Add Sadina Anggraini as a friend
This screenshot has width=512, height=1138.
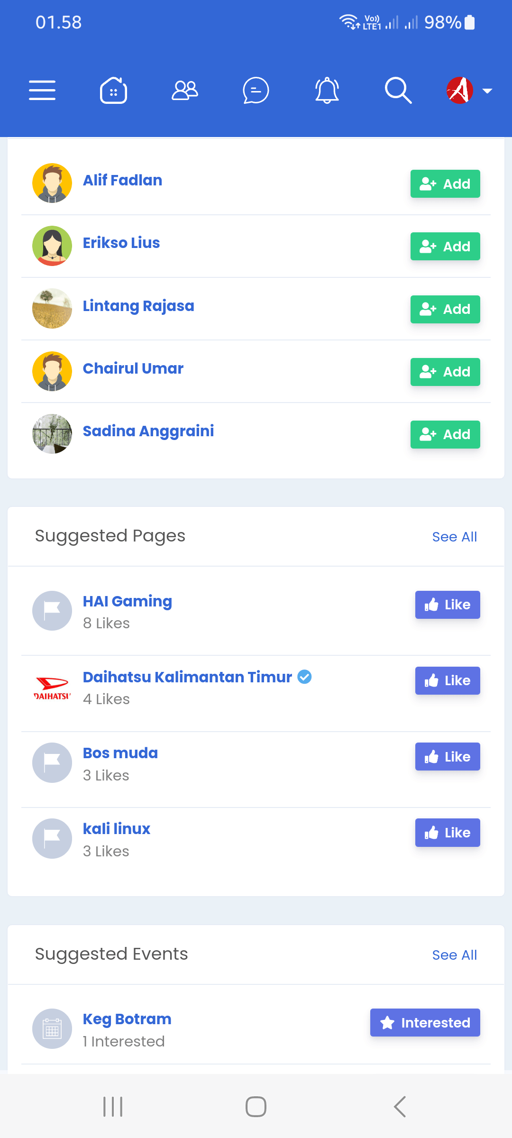point(445,434)
